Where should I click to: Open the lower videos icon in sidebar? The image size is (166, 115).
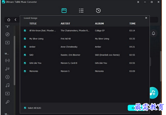click(7, 94)
